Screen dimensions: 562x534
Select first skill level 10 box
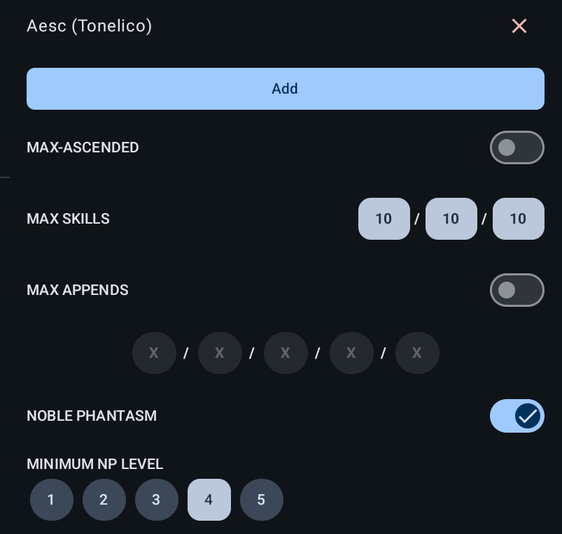[384, 219]
